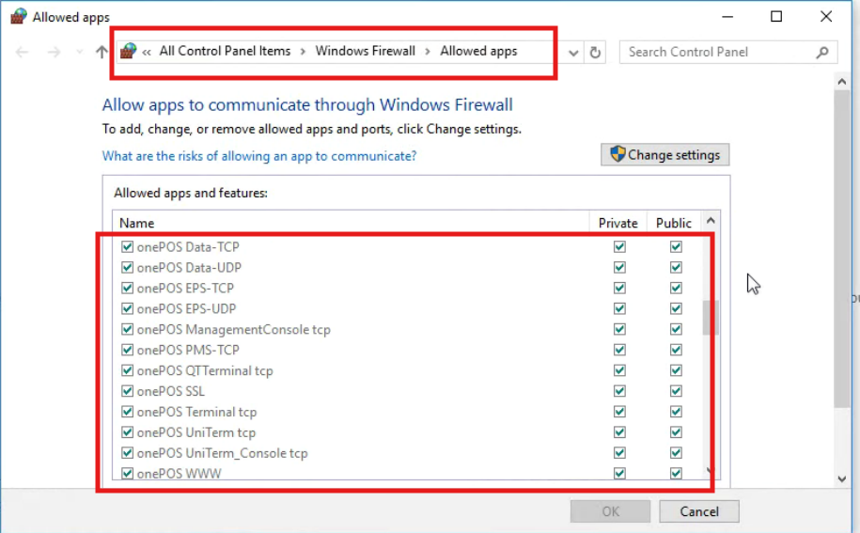Click the Public column header
The image size is (860, 533).
pos(674,223)
